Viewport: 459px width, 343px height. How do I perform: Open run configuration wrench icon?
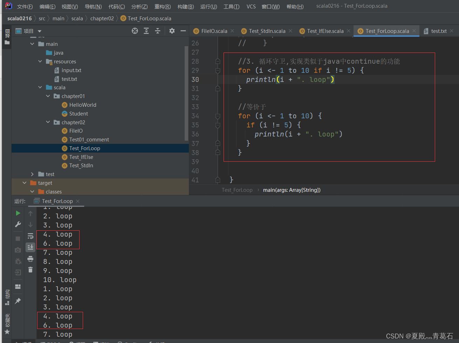[x=18, y=224]
